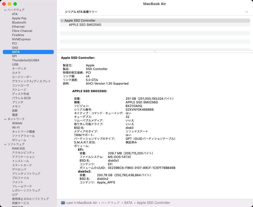253x207 pixels.
Task: Collapse the Apple SSD Controller disclosure triangle
Action: pos(62,20)
